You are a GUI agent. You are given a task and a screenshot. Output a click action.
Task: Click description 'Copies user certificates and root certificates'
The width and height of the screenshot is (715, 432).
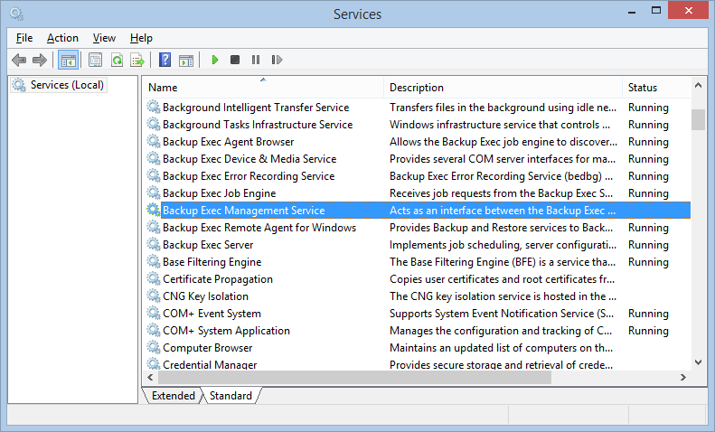pos(502,279)
